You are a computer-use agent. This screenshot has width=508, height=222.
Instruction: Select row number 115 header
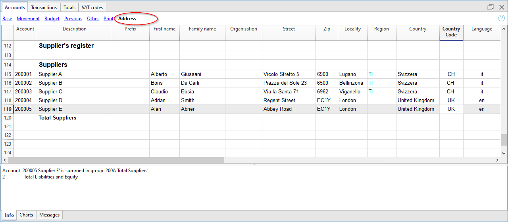pos(7,74)
